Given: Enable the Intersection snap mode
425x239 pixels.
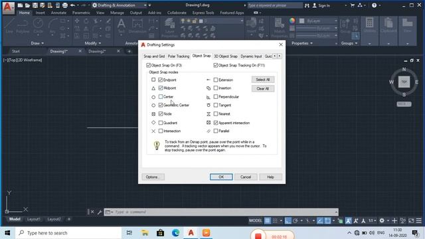Looking at the screenshot, I should 161,131.
